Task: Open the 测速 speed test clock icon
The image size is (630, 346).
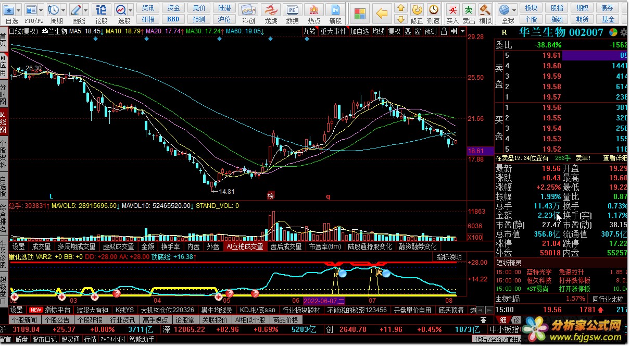Action: (x=433, y=9)
